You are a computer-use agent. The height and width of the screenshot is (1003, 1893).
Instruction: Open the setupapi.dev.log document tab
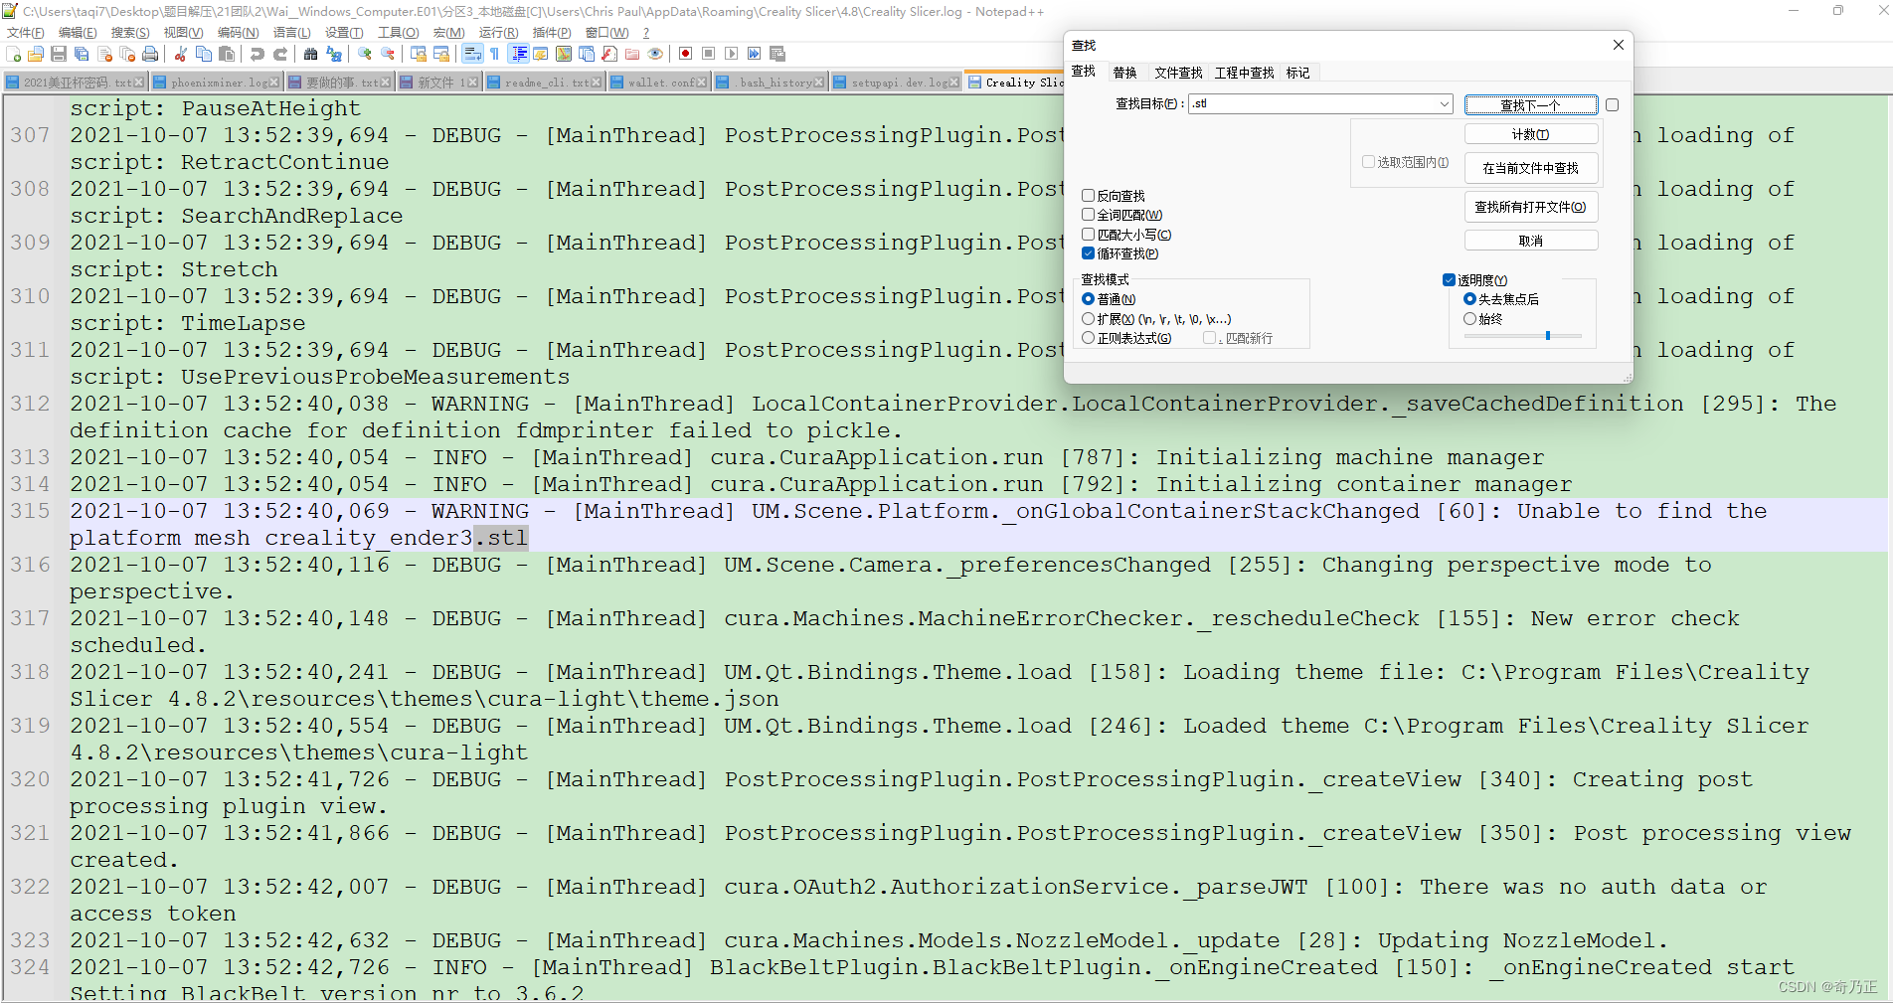pos(895,83)
